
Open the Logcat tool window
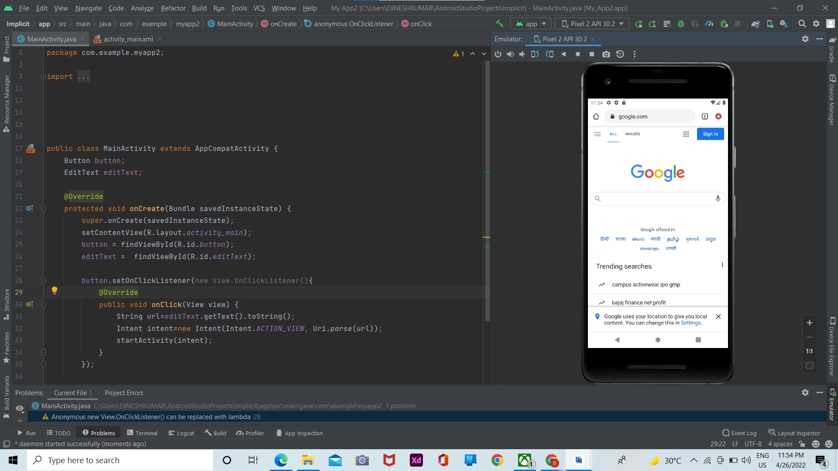tap(181, 433)
